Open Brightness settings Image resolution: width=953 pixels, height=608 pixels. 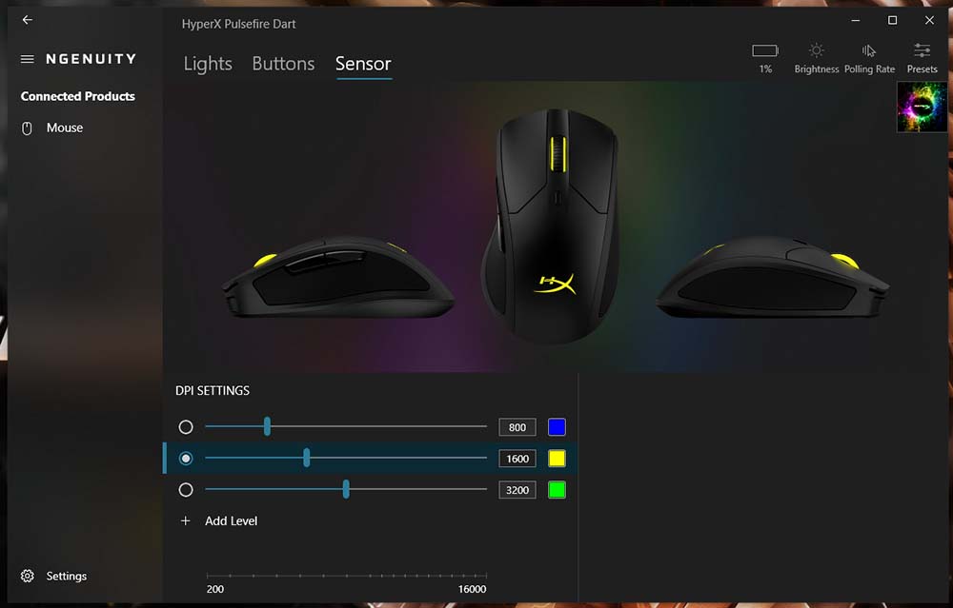pos(817,58)
